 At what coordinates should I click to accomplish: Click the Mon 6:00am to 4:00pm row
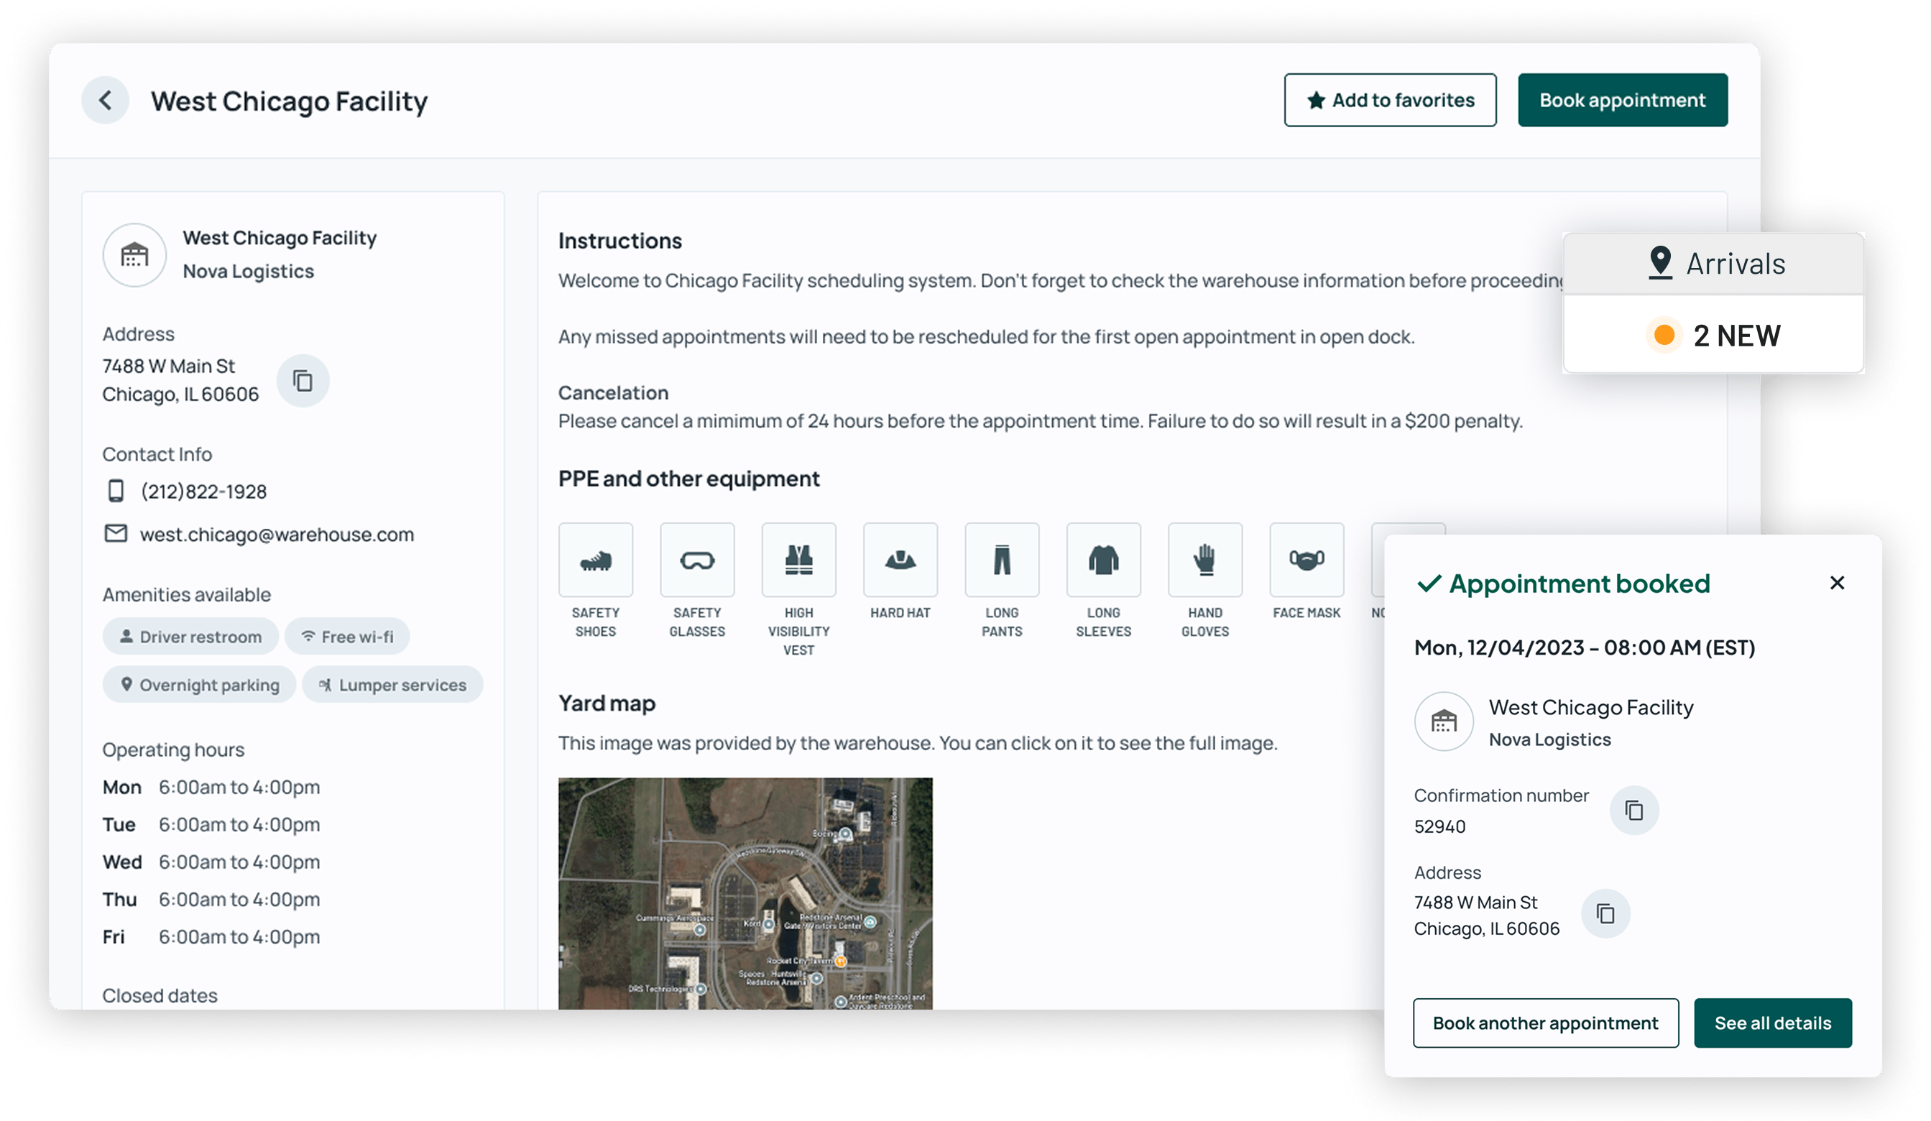(x=211, y=787)
